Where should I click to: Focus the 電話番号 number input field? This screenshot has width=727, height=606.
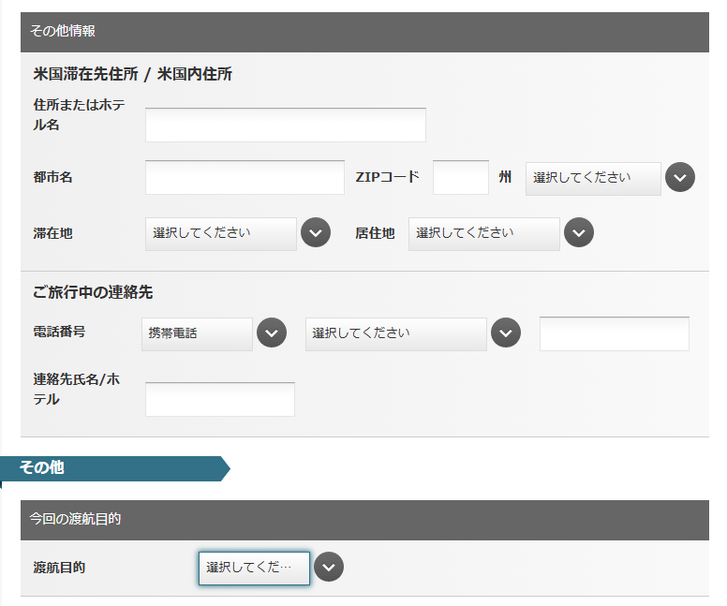(x=615, y=333)
